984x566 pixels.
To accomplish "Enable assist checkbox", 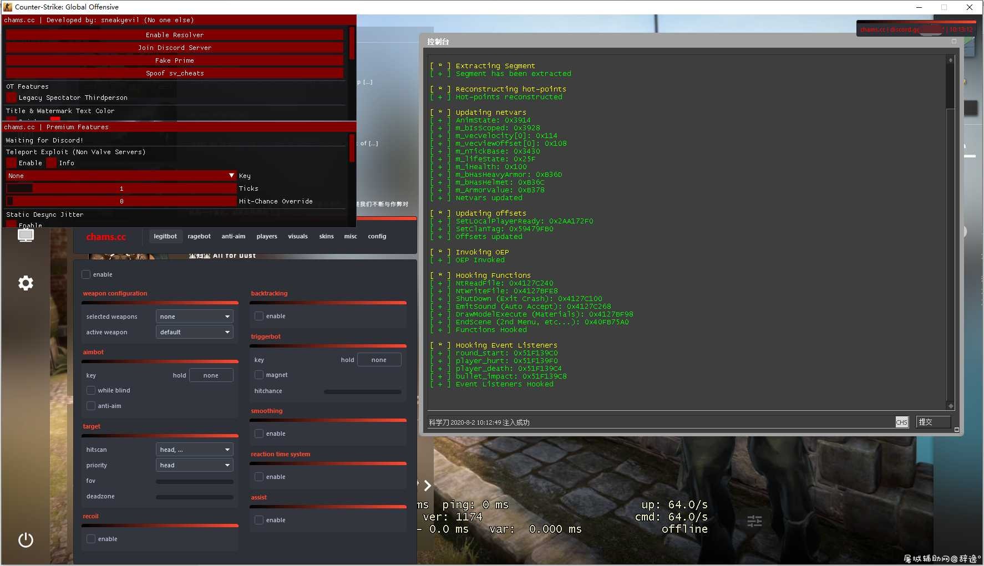I will (x=259, y=520).
